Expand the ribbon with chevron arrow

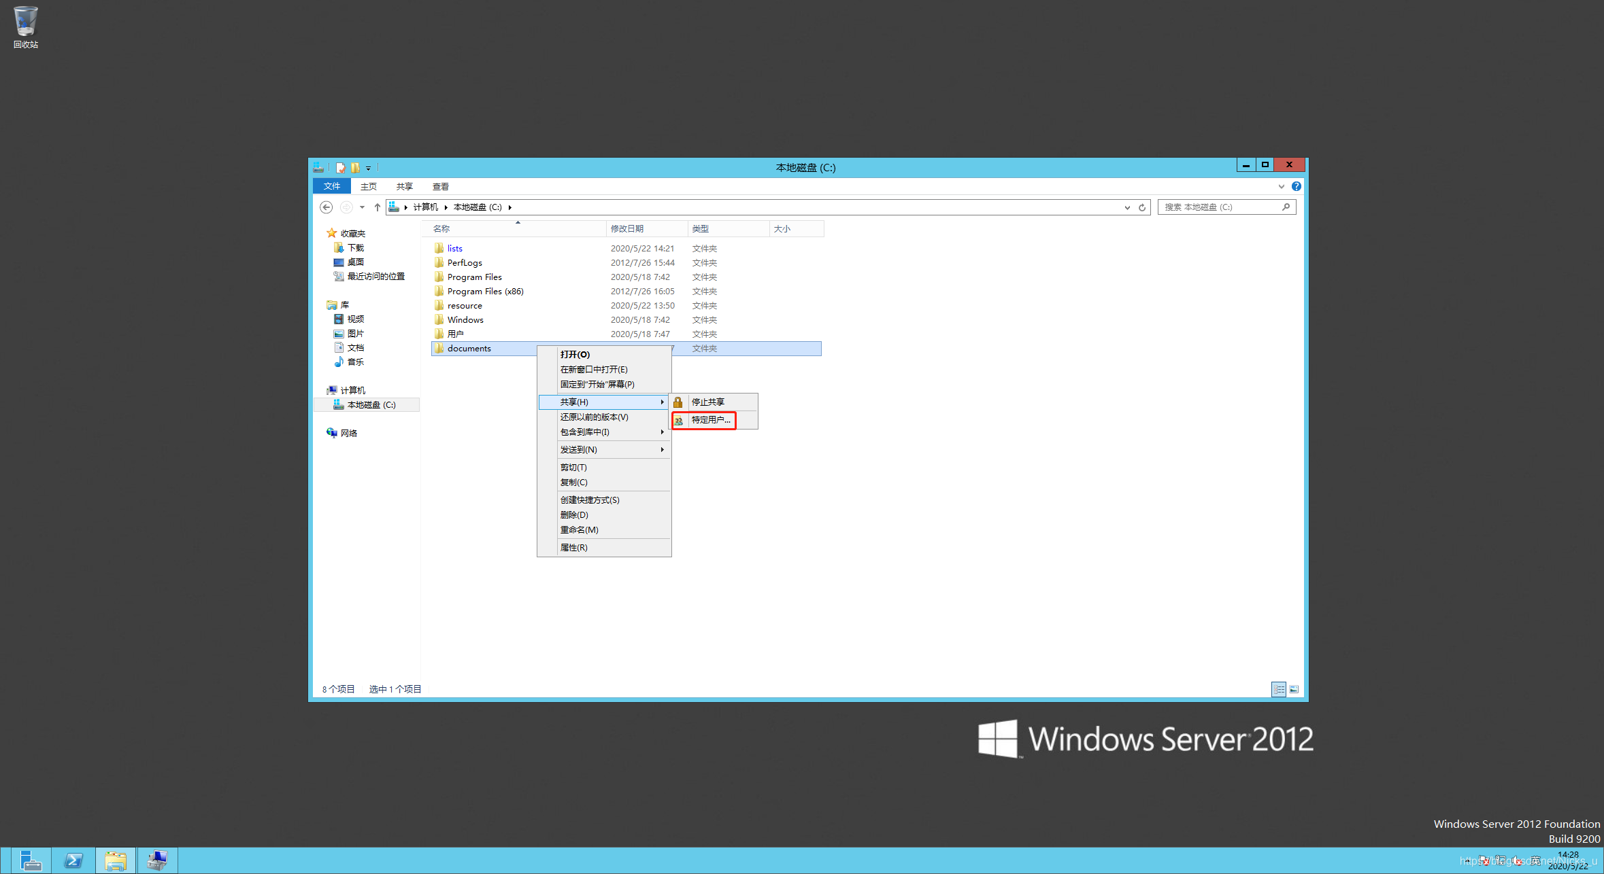tap(1281, 186)
